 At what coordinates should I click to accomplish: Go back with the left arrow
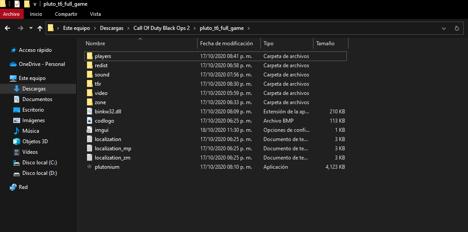coord(7,29)
